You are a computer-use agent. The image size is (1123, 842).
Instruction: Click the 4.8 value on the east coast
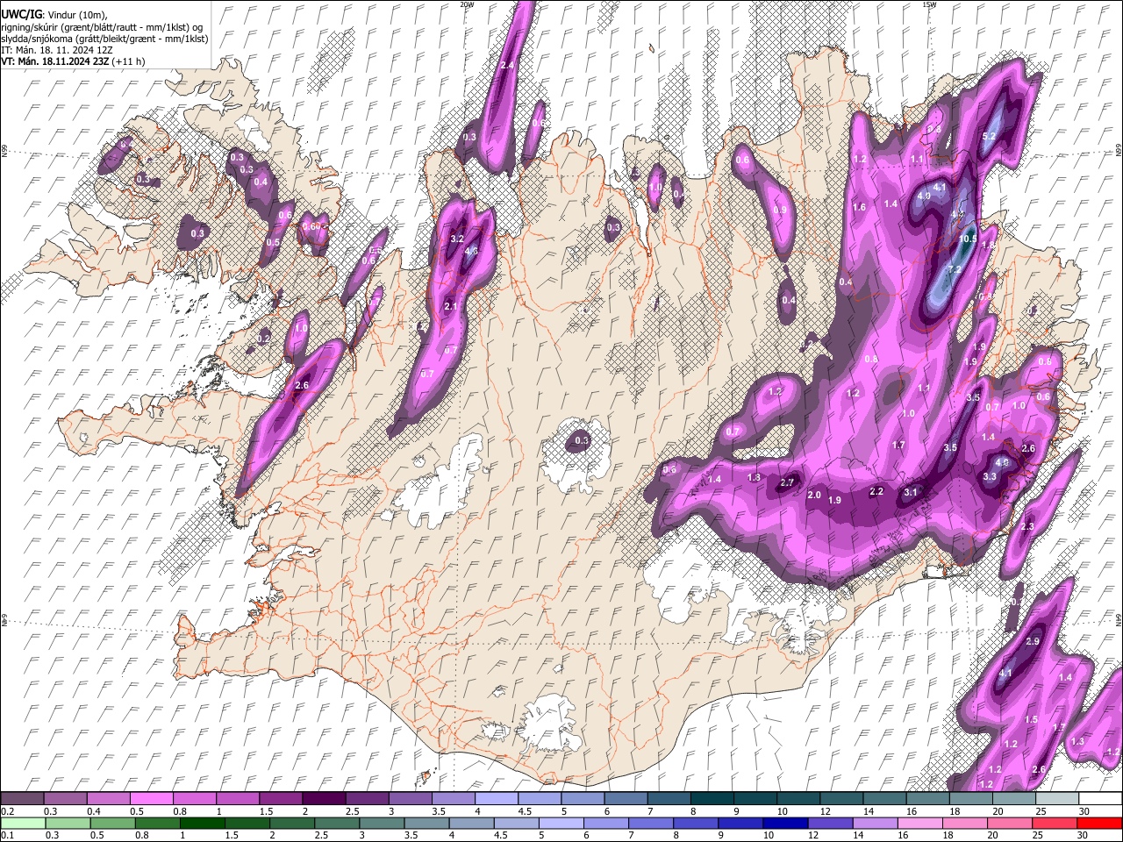point(1003,462)
